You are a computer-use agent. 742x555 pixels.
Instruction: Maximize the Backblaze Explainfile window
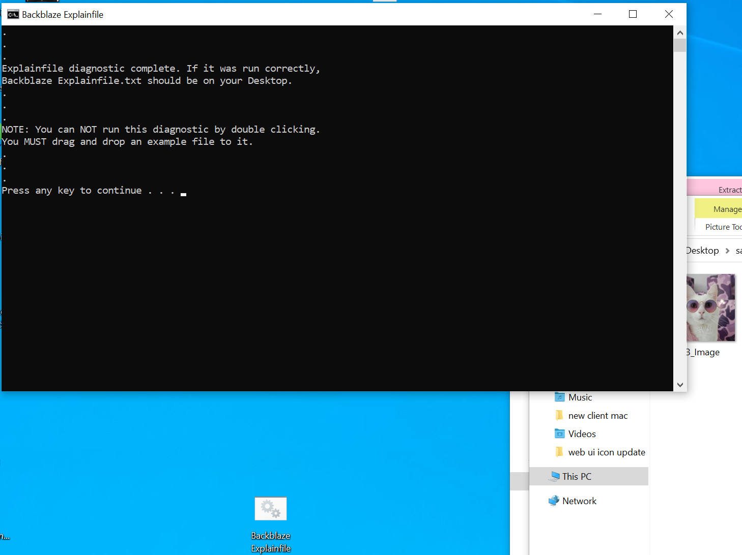click(633, 14)
